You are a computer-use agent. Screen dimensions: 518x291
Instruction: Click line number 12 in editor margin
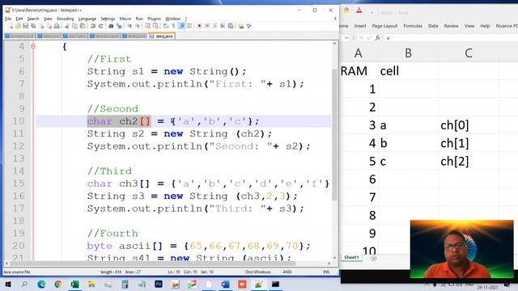(x=19, y=146)
